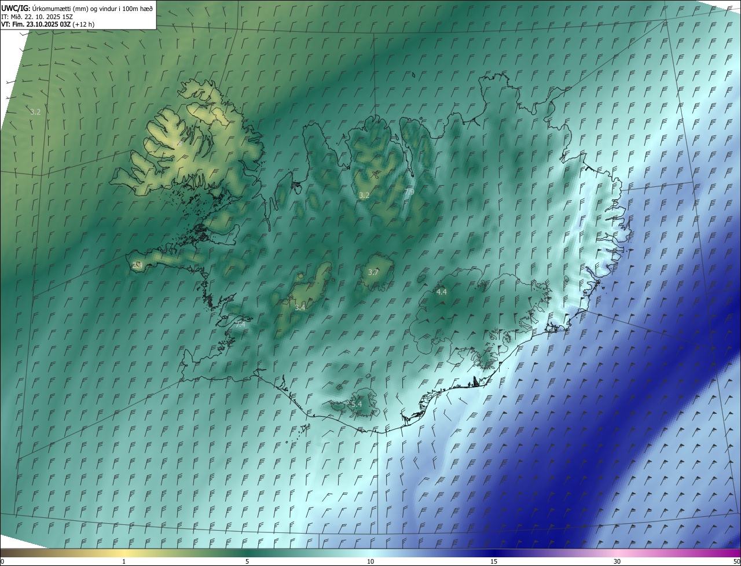Viewport: 741px width, 566px height.
Task: Click the 15 tick on the color scale
Action: coord(494,561)
